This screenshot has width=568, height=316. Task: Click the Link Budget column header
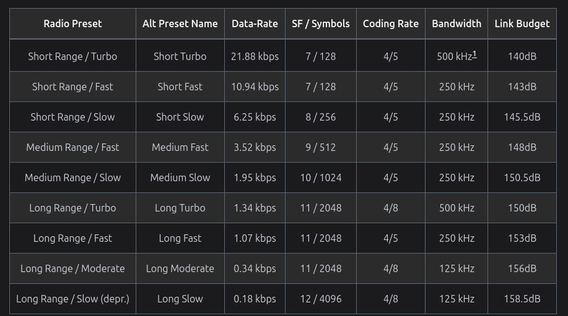point(522,24)
